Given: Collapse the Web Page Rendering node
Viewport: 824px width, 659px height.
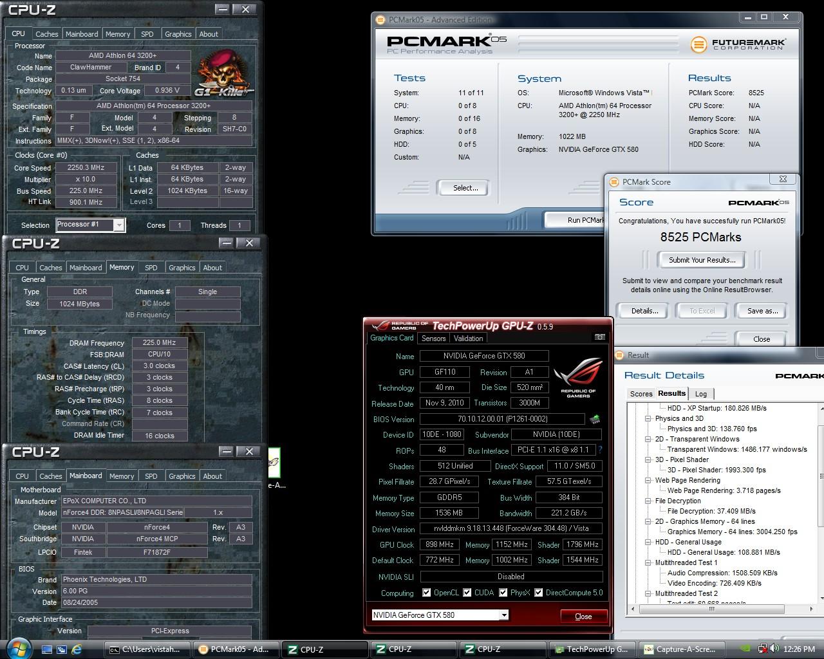Looking at the screenshot, I should point(648,480).
